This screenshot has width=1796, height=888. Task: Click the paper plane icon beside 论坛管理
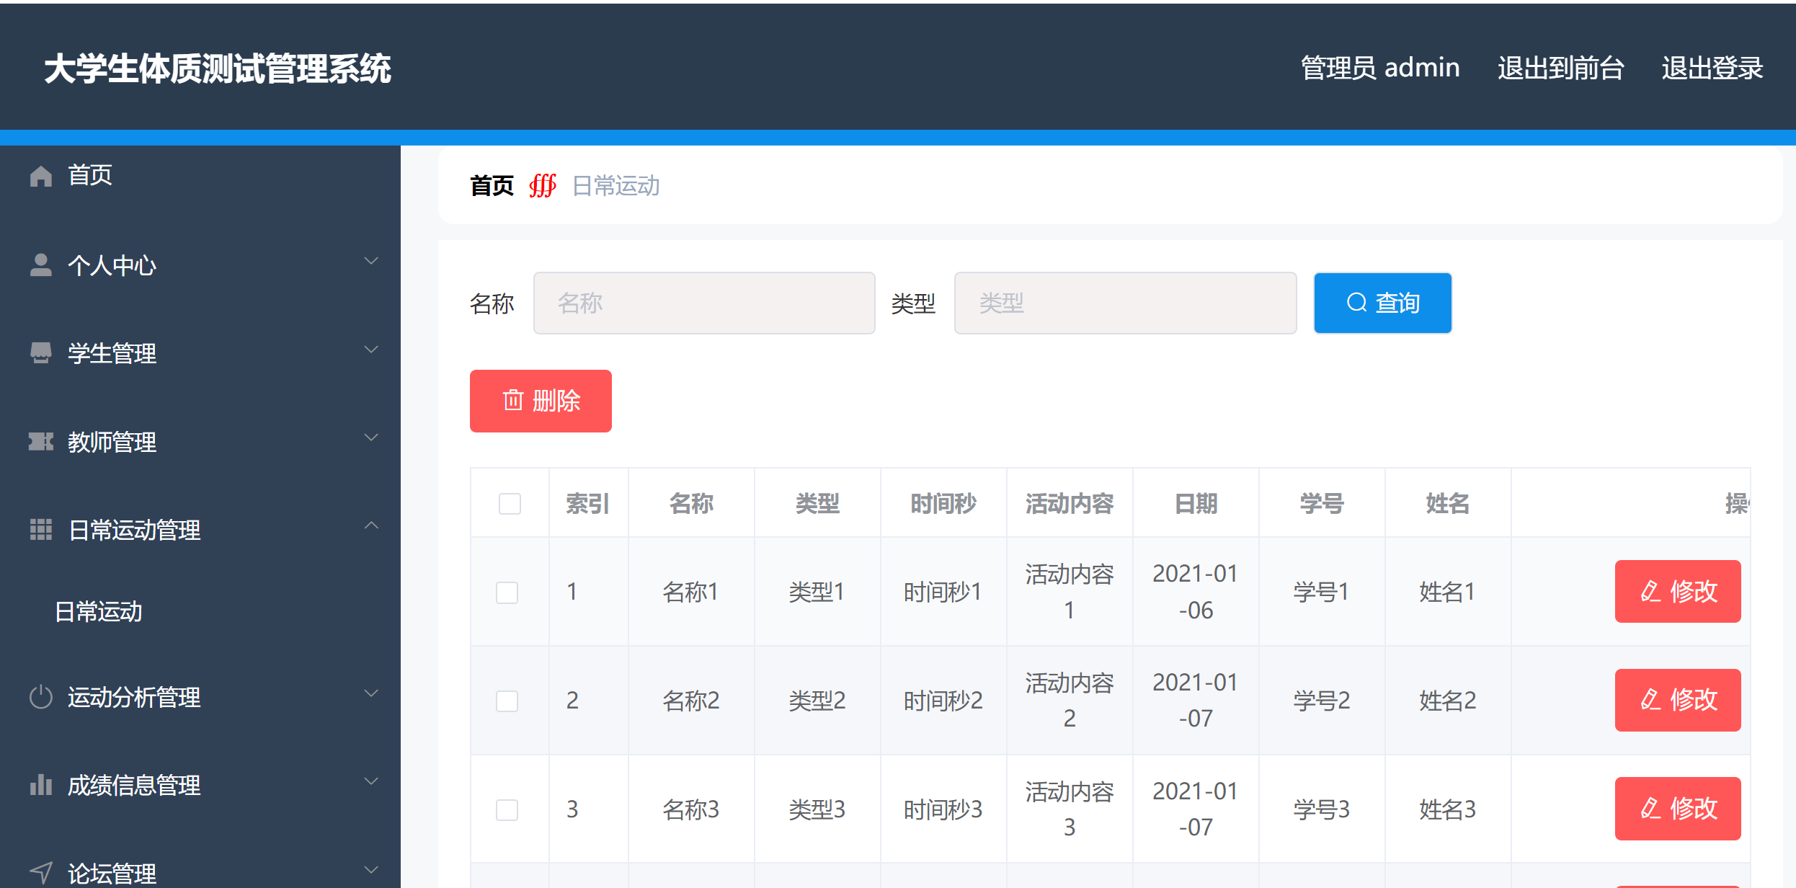click(x=40, y=869)
